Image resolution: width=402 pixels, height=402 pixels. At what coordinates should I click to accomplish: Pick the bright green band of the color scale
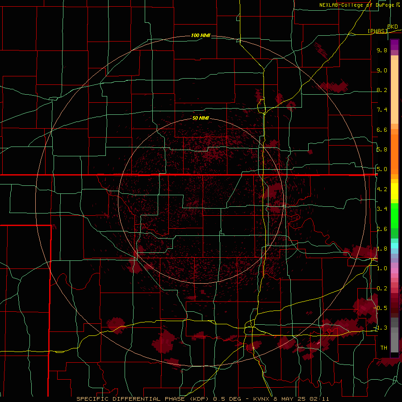click(x=394, y=215)
